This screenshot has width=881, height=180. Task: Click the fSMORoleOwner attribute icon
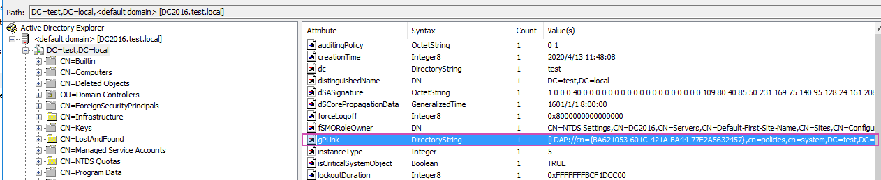(311, 128)
